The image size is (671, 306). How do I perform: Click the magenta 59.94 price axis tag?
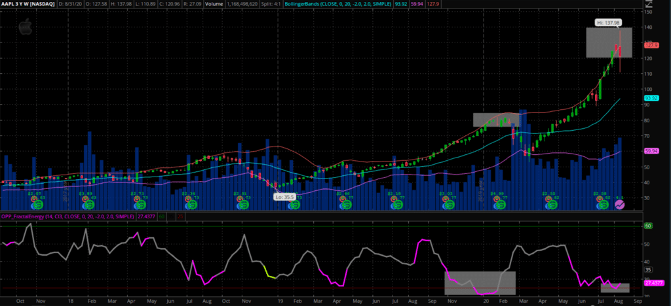point(651,151)
